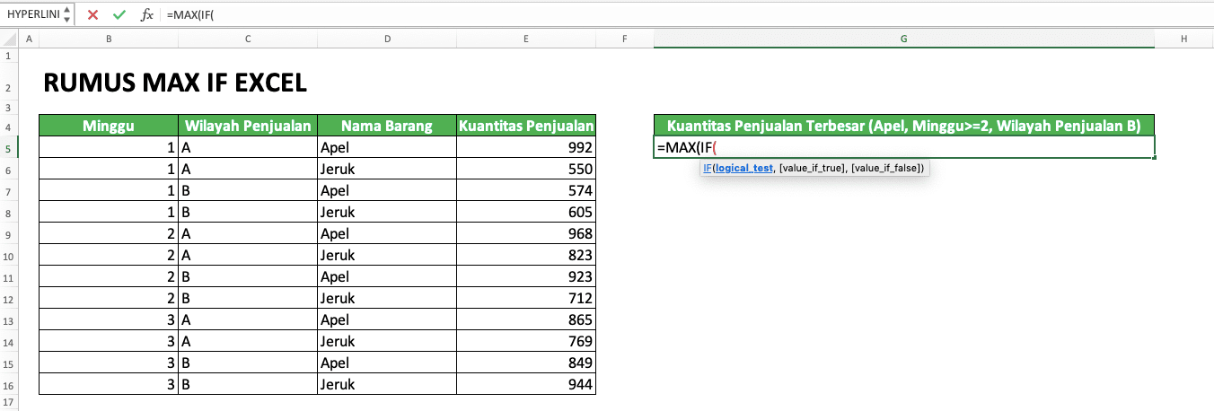Select row 1 header
Screen dimensions: 1214x411
point(8,57)
